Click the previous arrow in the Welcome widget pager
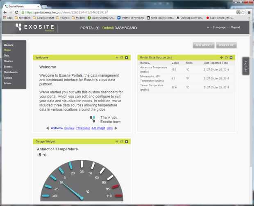The height and width of the screenshot is (206, 254). click(48, 128)
